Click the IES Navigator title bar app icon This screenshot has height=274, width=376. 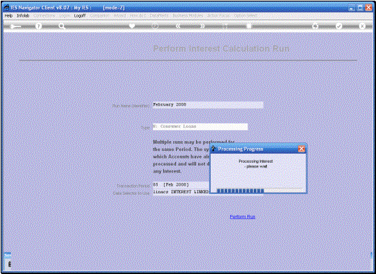pyautogui.click(x=7, y=8)
